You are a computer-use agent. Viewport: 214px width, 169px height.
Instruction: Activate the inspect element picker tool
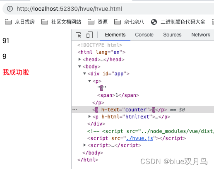78,35
